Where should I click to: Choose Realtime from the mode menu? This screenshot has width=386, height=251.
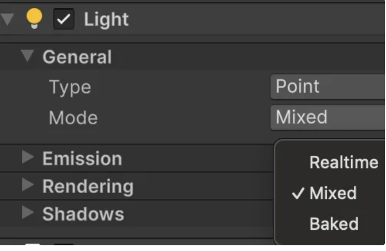tap(343, 163)
